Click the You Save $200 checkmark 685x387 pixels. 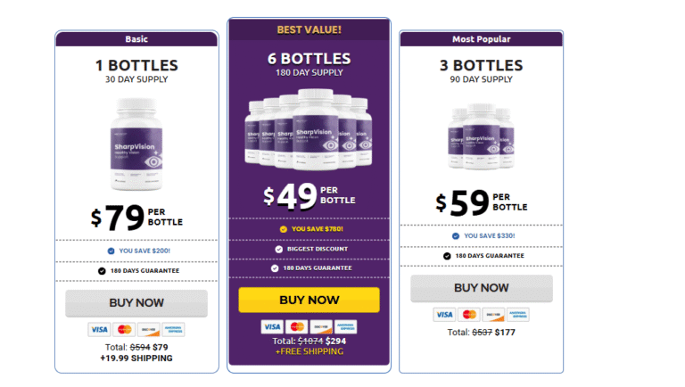click(110, 251)
